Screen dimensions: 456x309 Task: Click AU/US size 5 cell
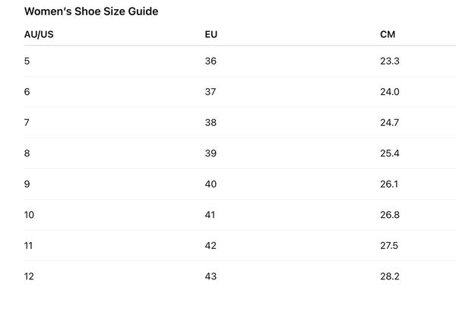(27, 61)
